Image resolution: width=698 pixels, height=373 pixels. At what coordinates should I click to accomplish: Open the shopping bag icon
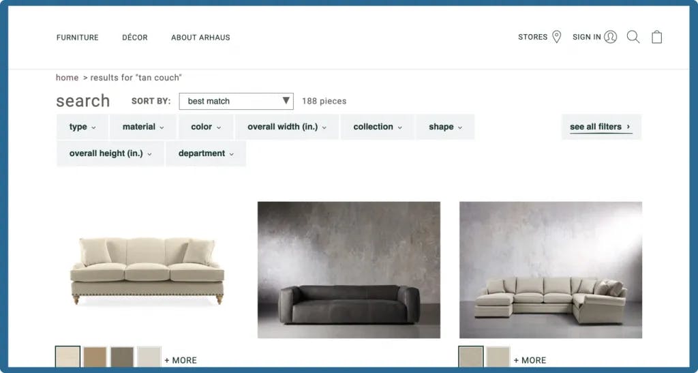[656, 37]
